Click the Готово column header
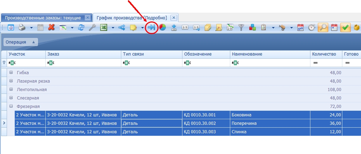The image size is (361, 154). (x=352, y=54)
